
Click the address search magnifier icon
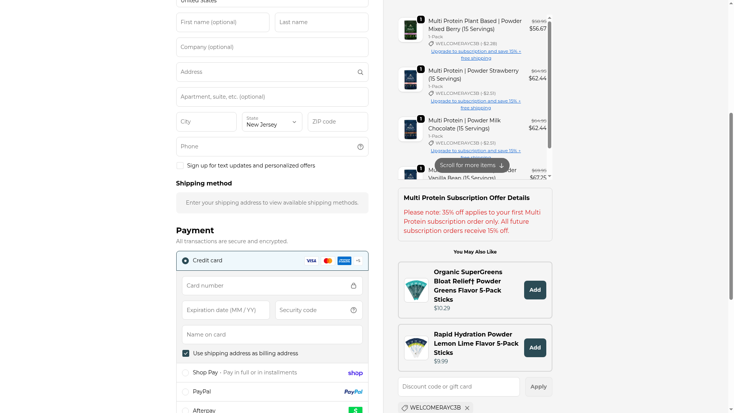tap(360, 72)
